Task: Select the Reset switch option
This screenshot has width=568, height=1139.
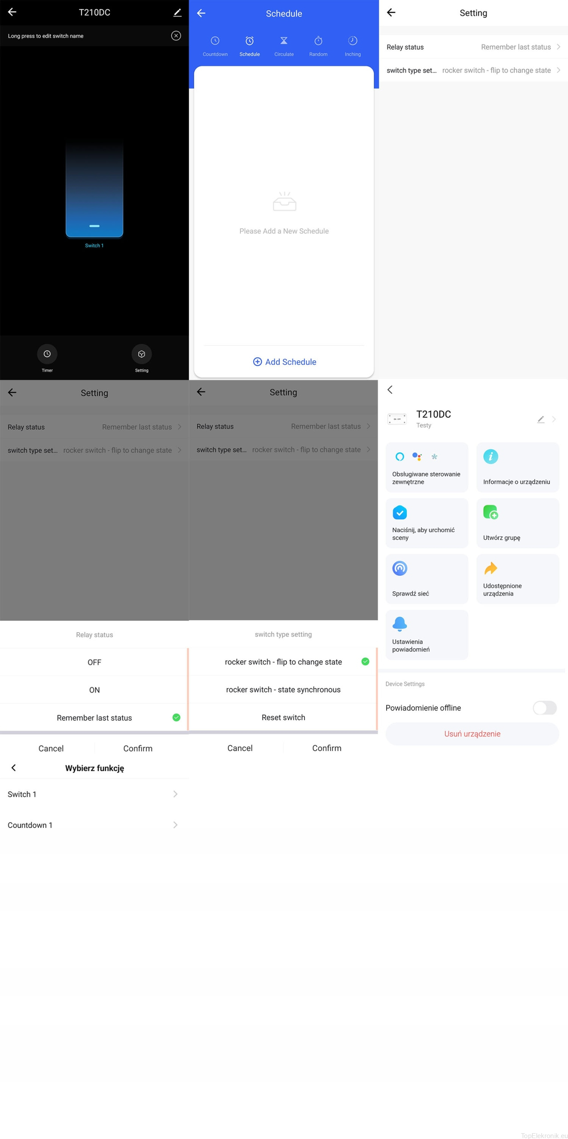Action: [283, 717]
